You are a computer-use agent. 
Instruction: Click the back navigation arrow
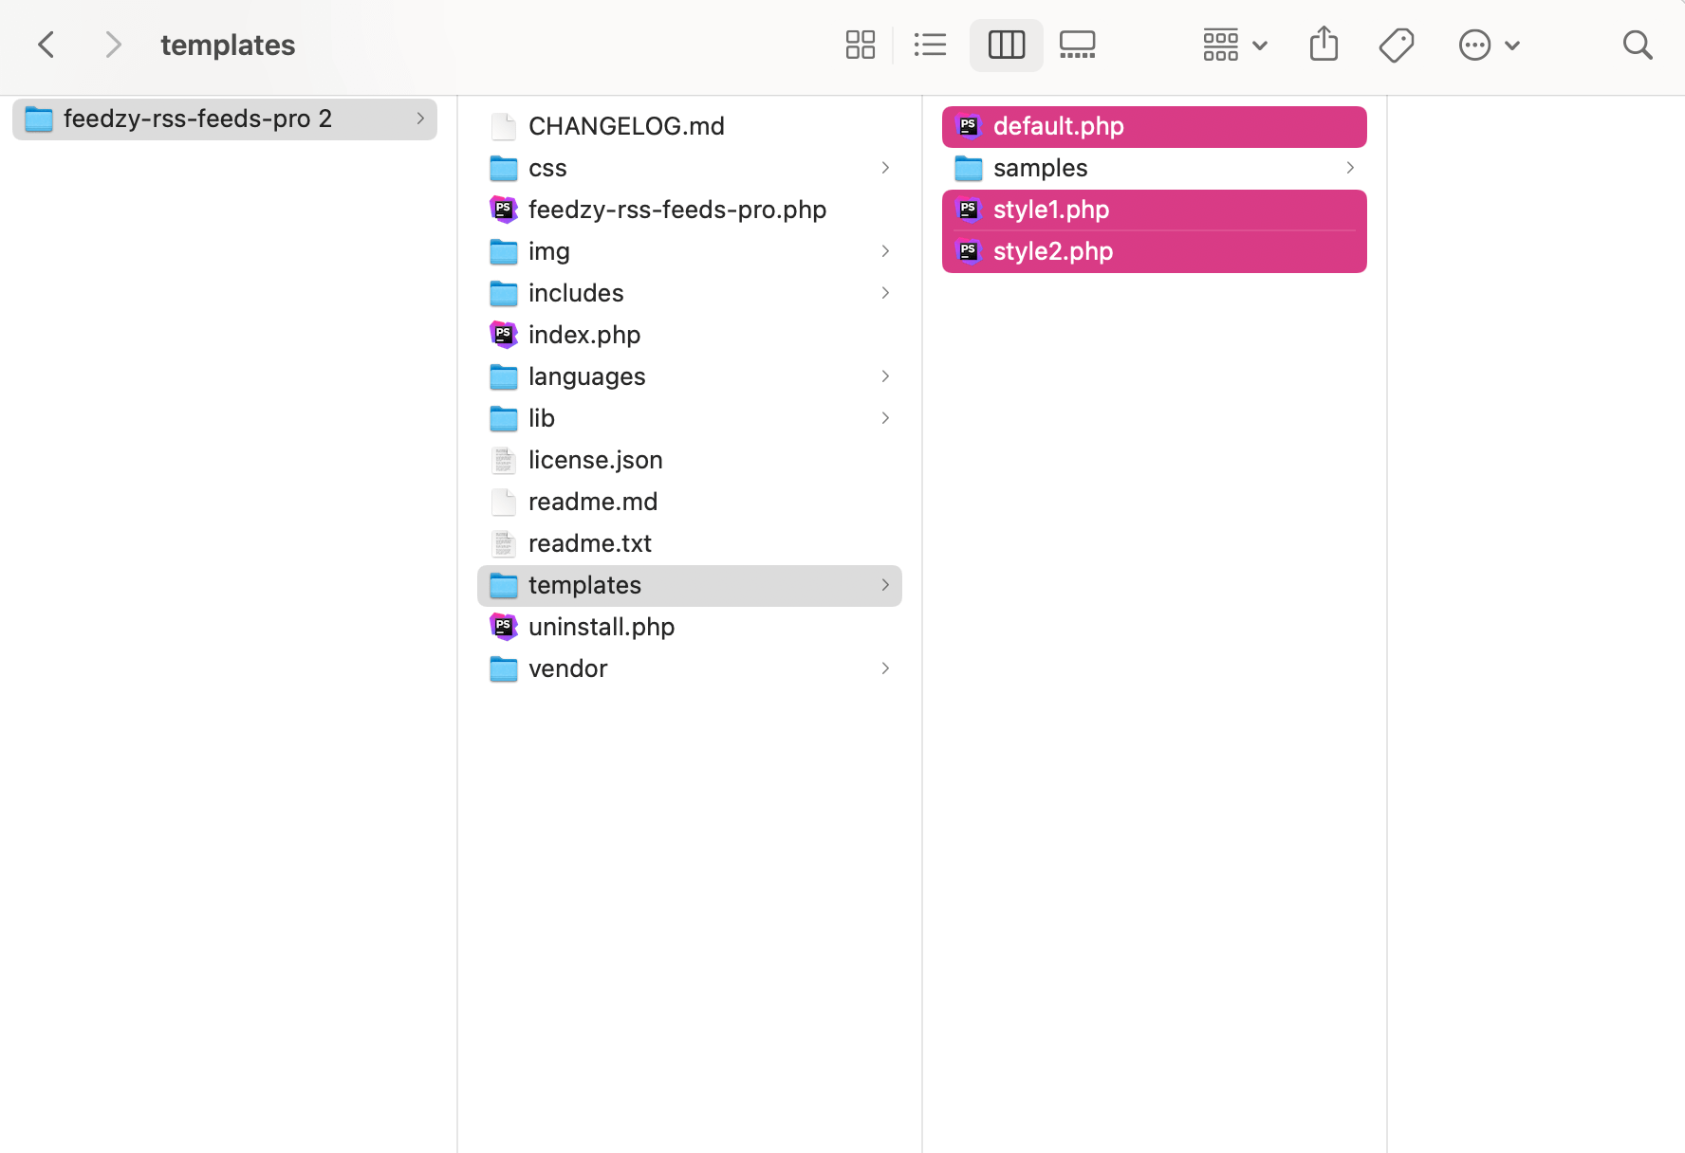coord(46,45)
